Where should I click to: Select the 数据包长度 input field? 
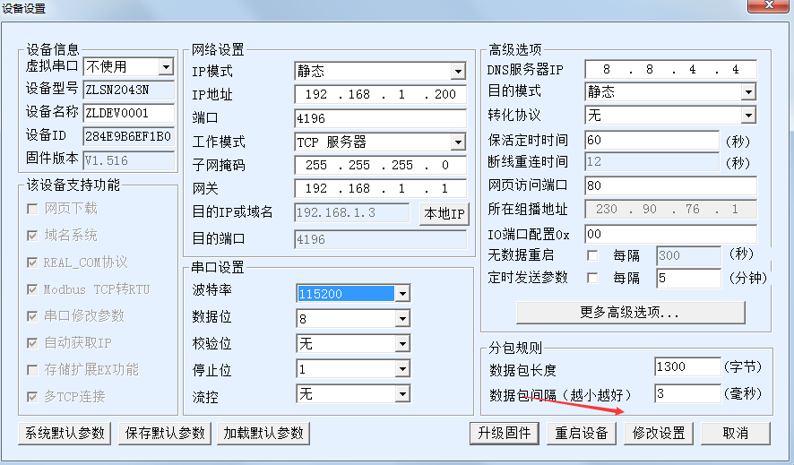coord(686,367)
